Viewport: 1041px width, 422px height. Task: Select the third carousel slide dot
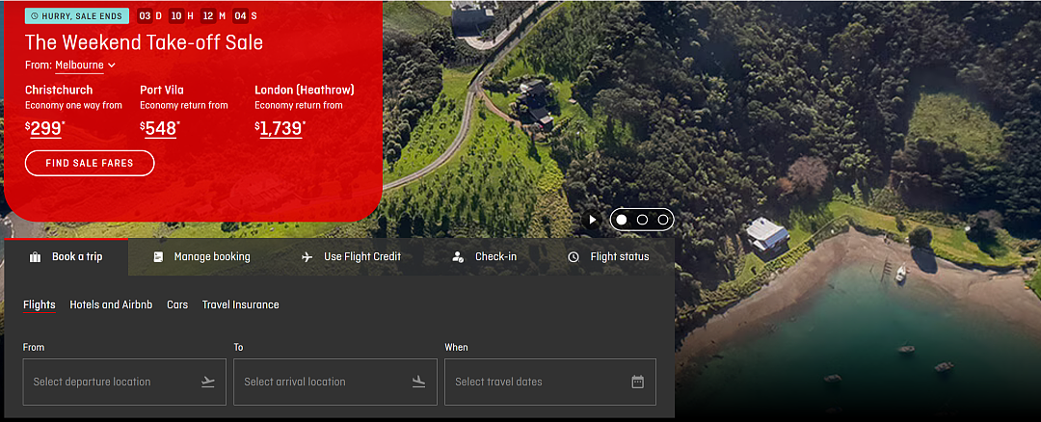[662, 220]
